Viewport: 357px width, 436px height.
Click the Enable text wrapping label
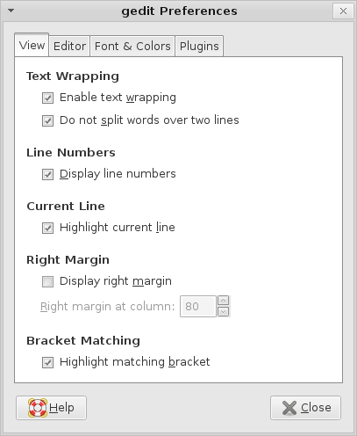118,98
